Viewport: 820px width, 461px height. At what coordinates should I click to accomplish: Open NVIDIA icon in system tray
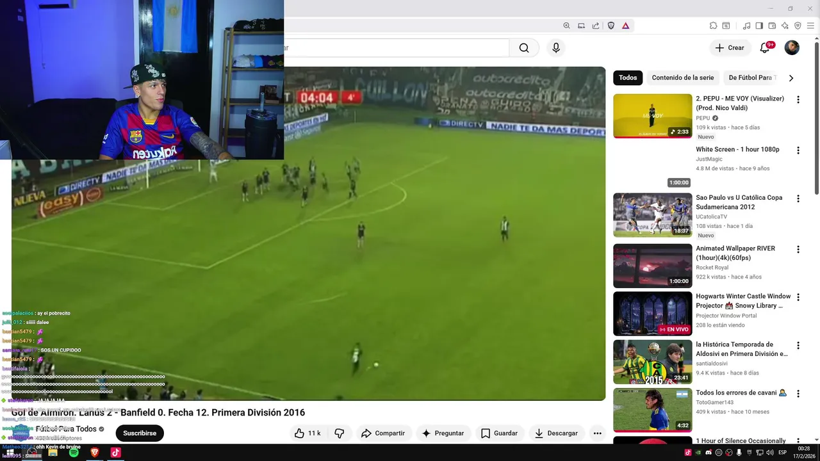tap(698, 453)
